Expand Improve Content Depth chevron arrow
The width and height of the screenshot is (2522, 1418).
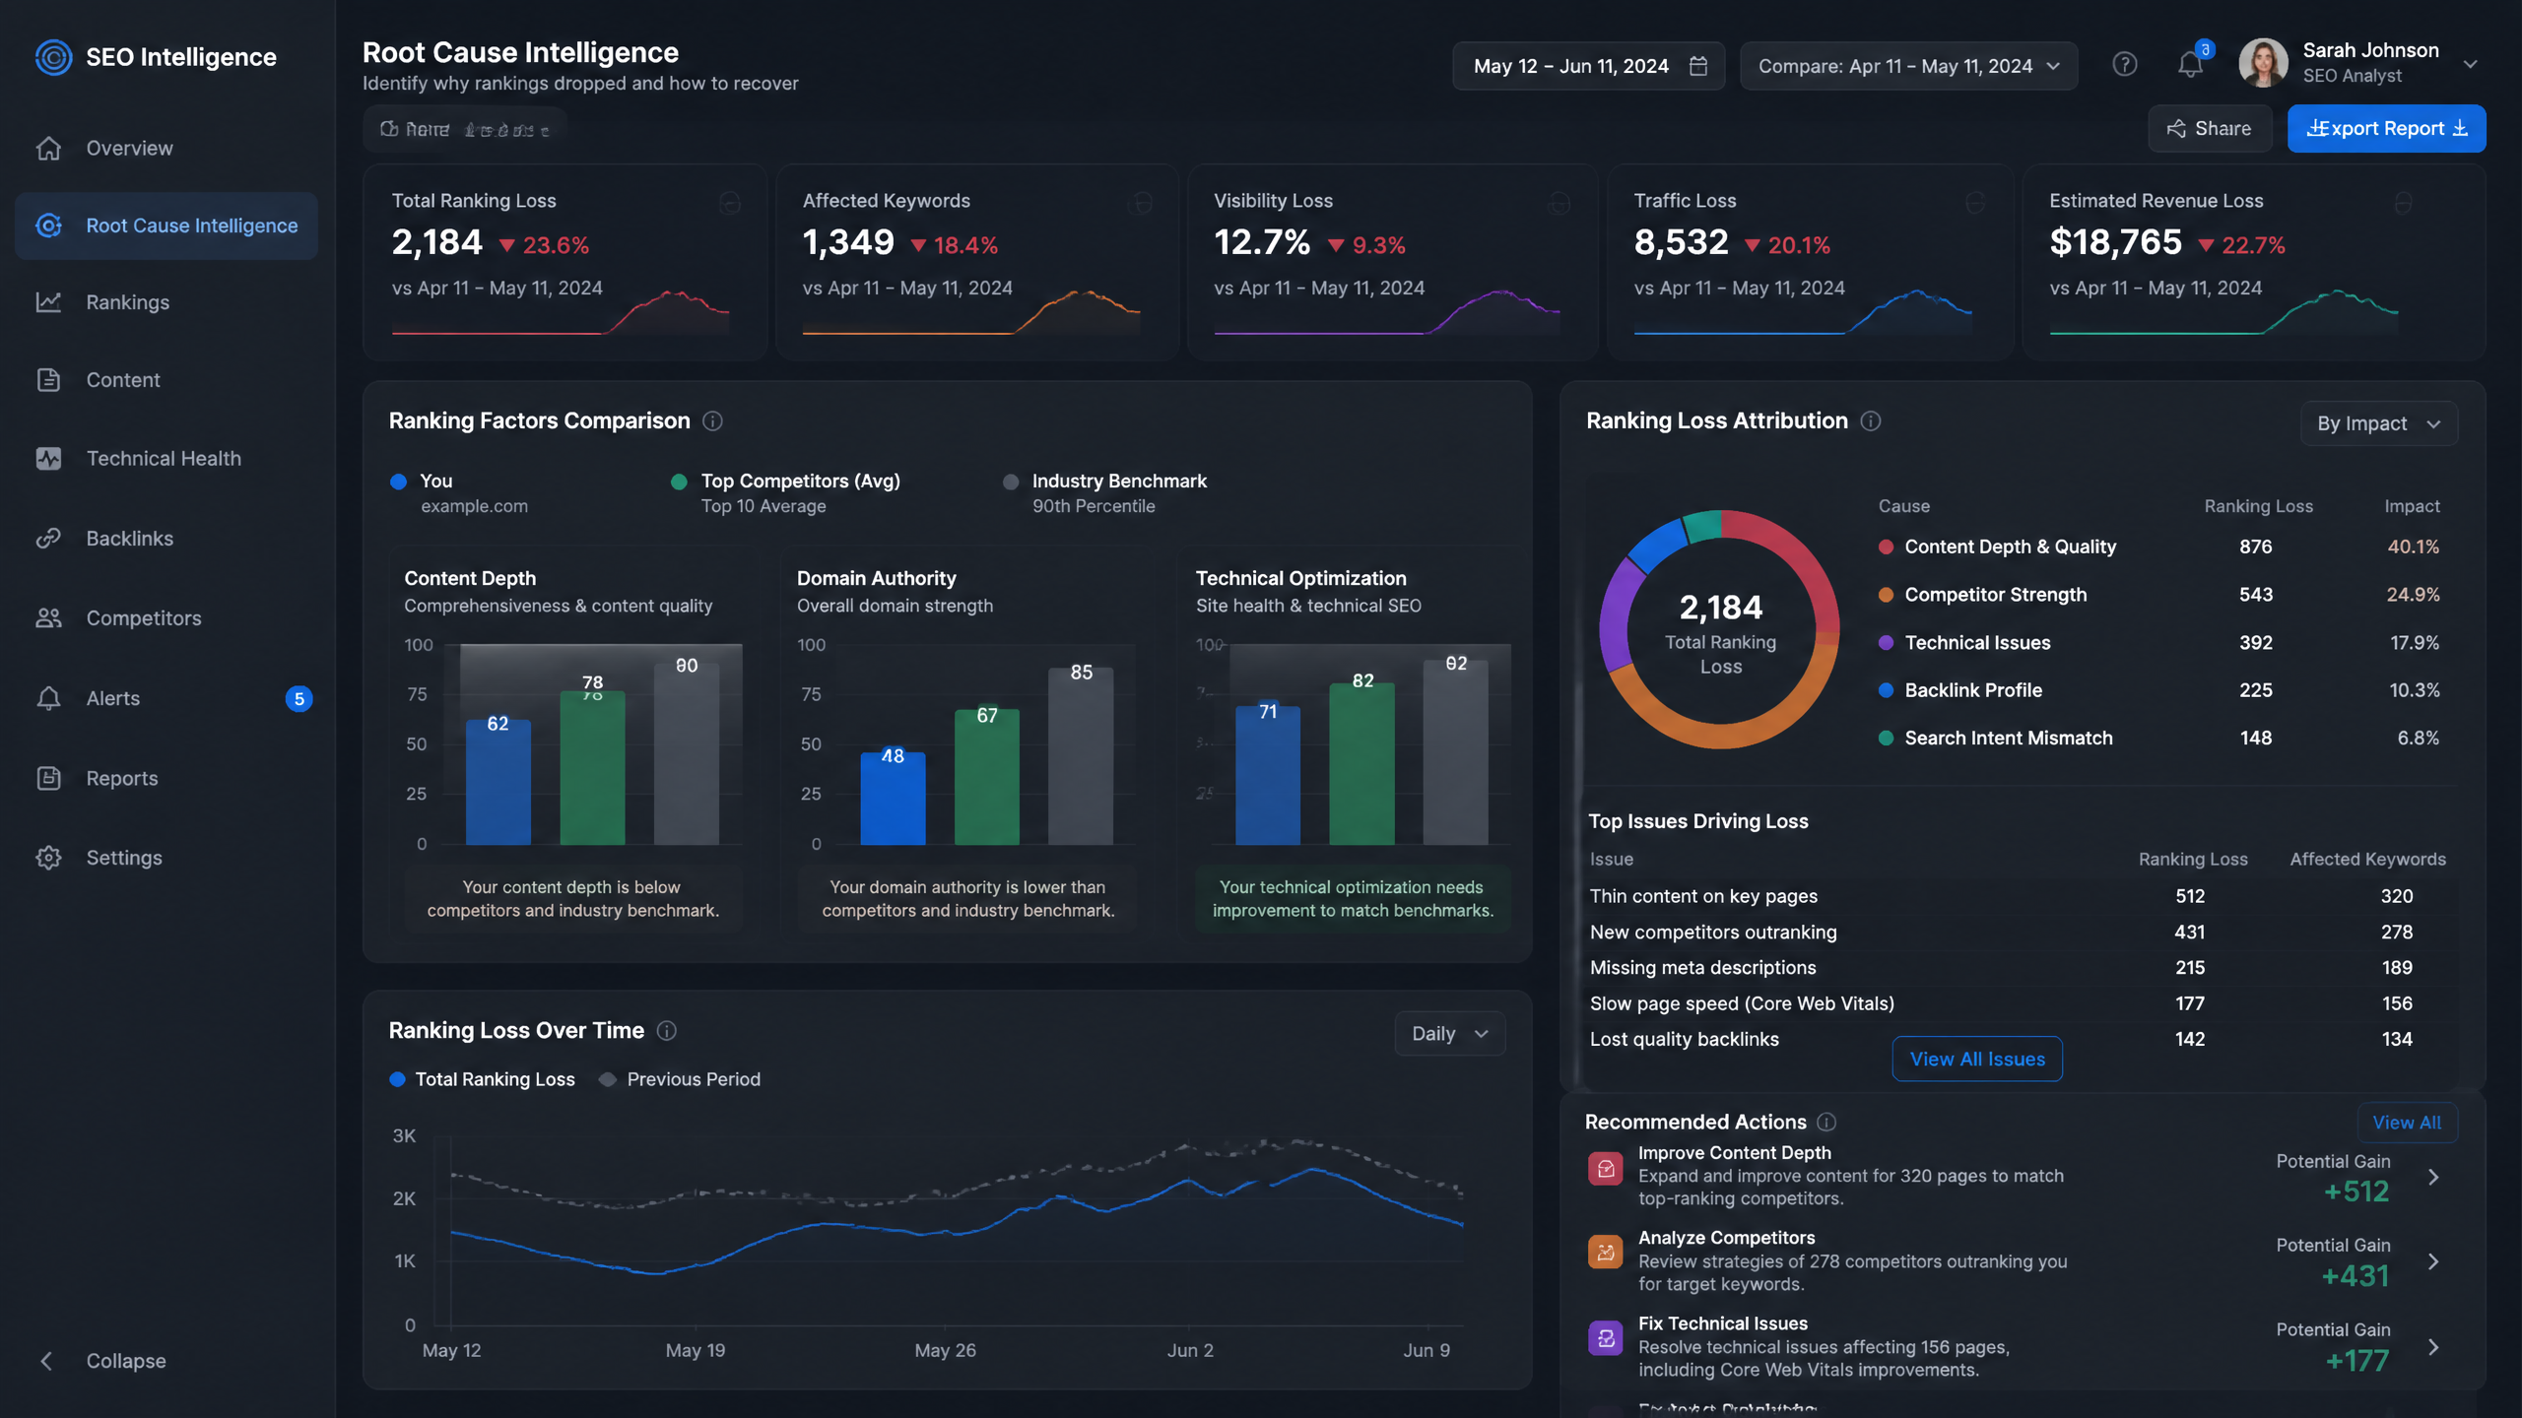[2433, 1178]
